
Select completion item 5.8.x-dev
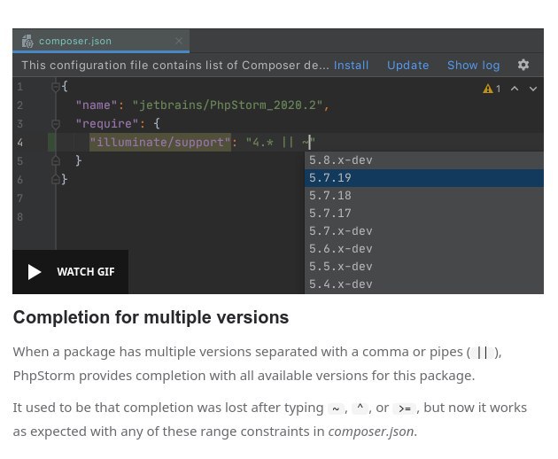coord(424,160)
